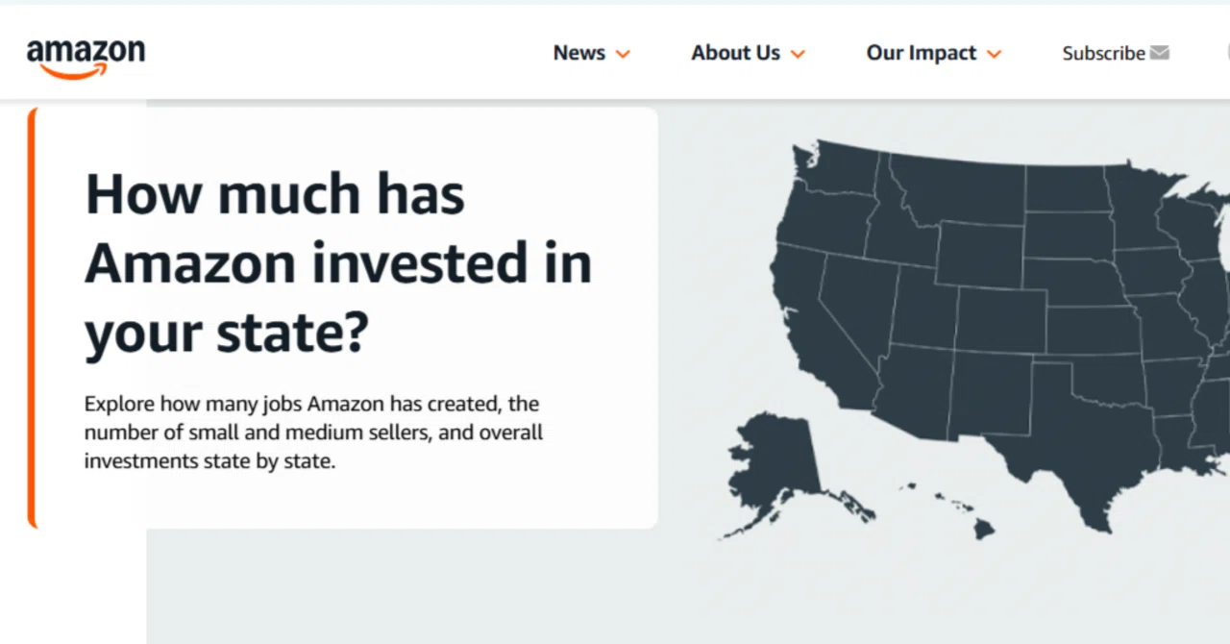Select New Mexico on the map
Image resolution: width=1230 pixels, height=644 pixels.
point(990,394)
